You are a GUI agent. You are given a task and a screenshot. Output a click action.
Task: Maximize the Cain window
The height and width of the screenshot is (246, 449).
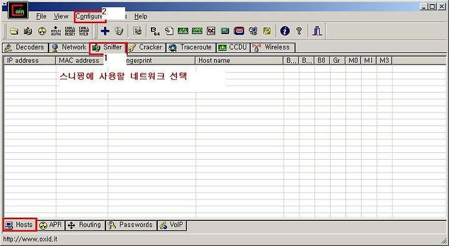tap(432, 7)
